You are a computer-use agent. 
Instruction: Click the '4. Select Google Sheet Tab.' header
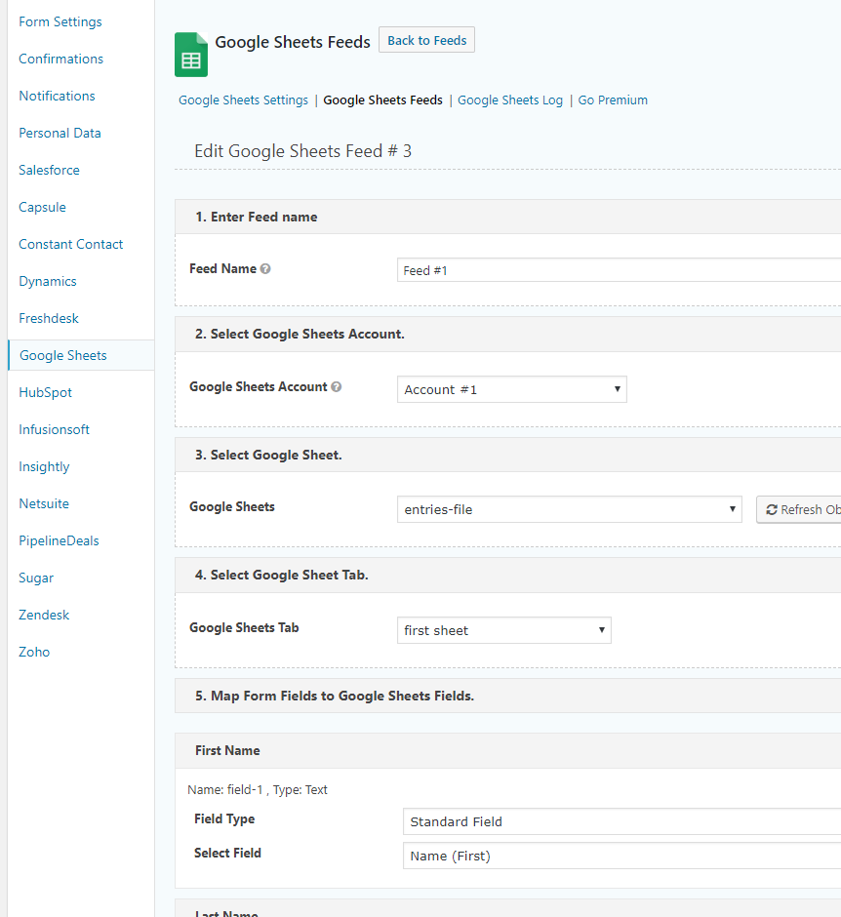point(507,576)
